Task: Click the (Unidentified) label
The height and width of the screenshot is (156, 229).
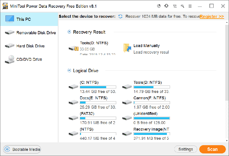Action: pos(145,114)
